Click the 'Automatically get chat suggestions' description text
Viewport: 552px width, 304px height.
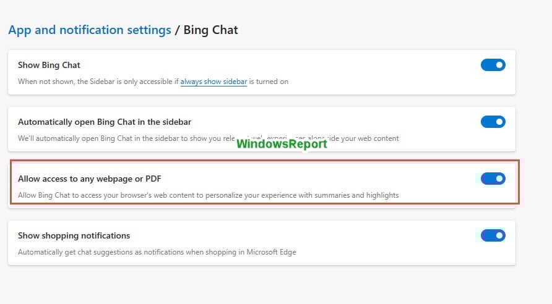pos(157,252)
